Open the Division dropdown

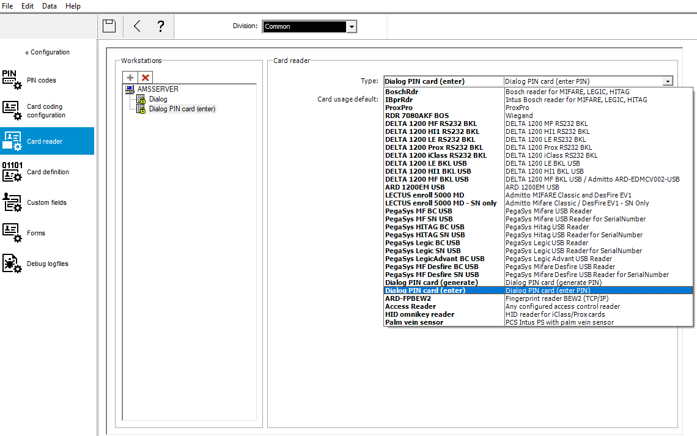pos(352,27)
